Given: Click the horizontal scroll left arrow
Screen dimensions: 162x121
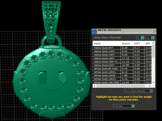Looking at the screenshot, I should [x=94, y=86].
